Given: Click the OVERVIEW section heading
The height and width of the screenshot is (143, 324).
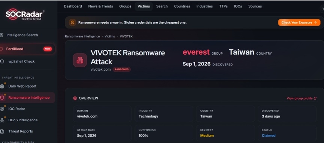Looking at the screenshot, I should click(x=88, y=98).
